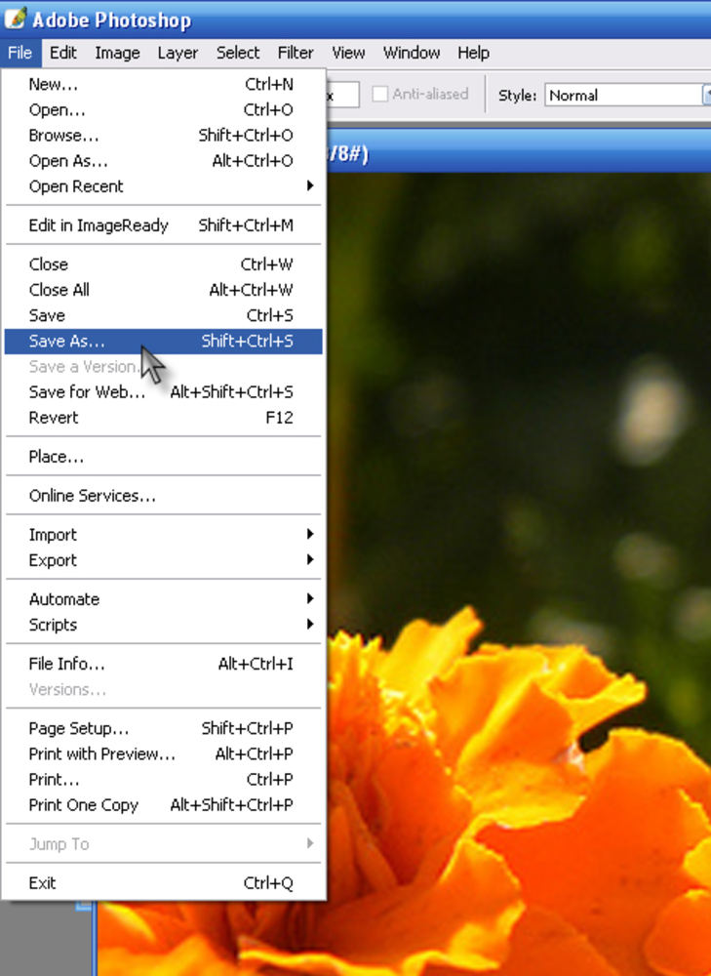The width and height of the screenshot is (711, 976).
Task: Expand the Automate submenu
Action: tap(163, 599)
